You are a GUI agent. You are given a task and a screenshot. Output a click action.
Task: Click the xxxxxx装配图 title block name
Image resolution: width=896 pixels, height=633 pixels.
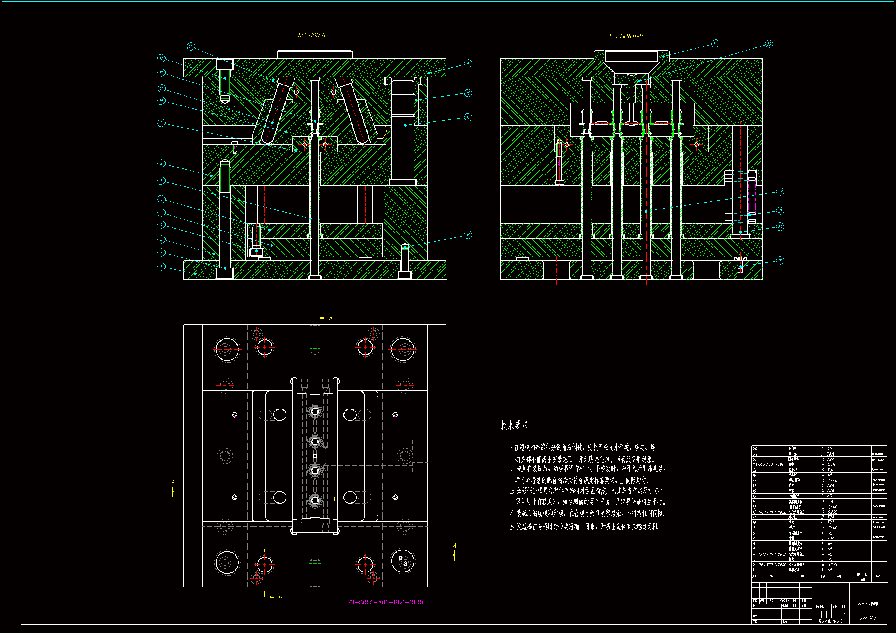868,604
